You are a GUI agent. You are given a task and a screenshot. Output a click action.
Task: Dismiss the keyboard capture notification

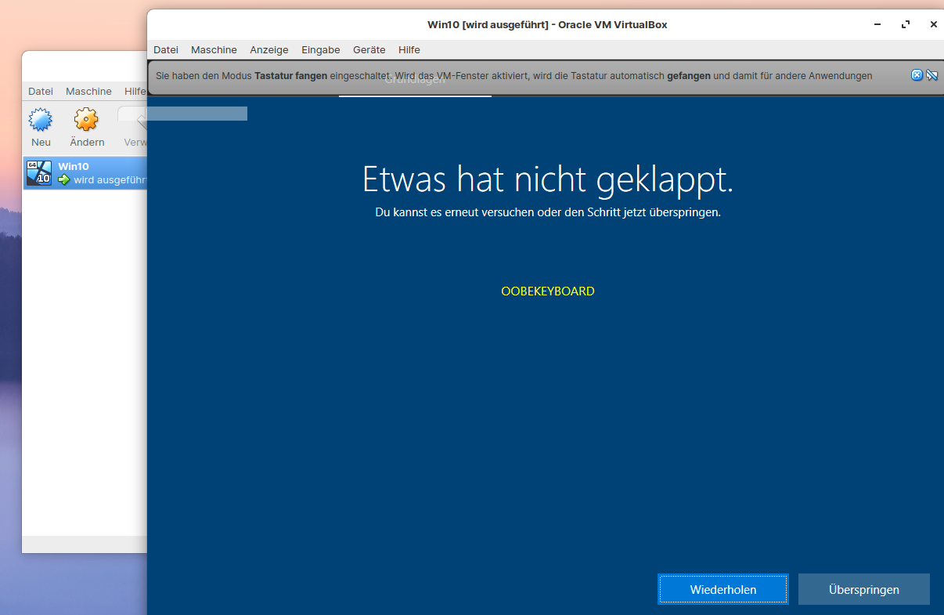click(x=917, y=75)
